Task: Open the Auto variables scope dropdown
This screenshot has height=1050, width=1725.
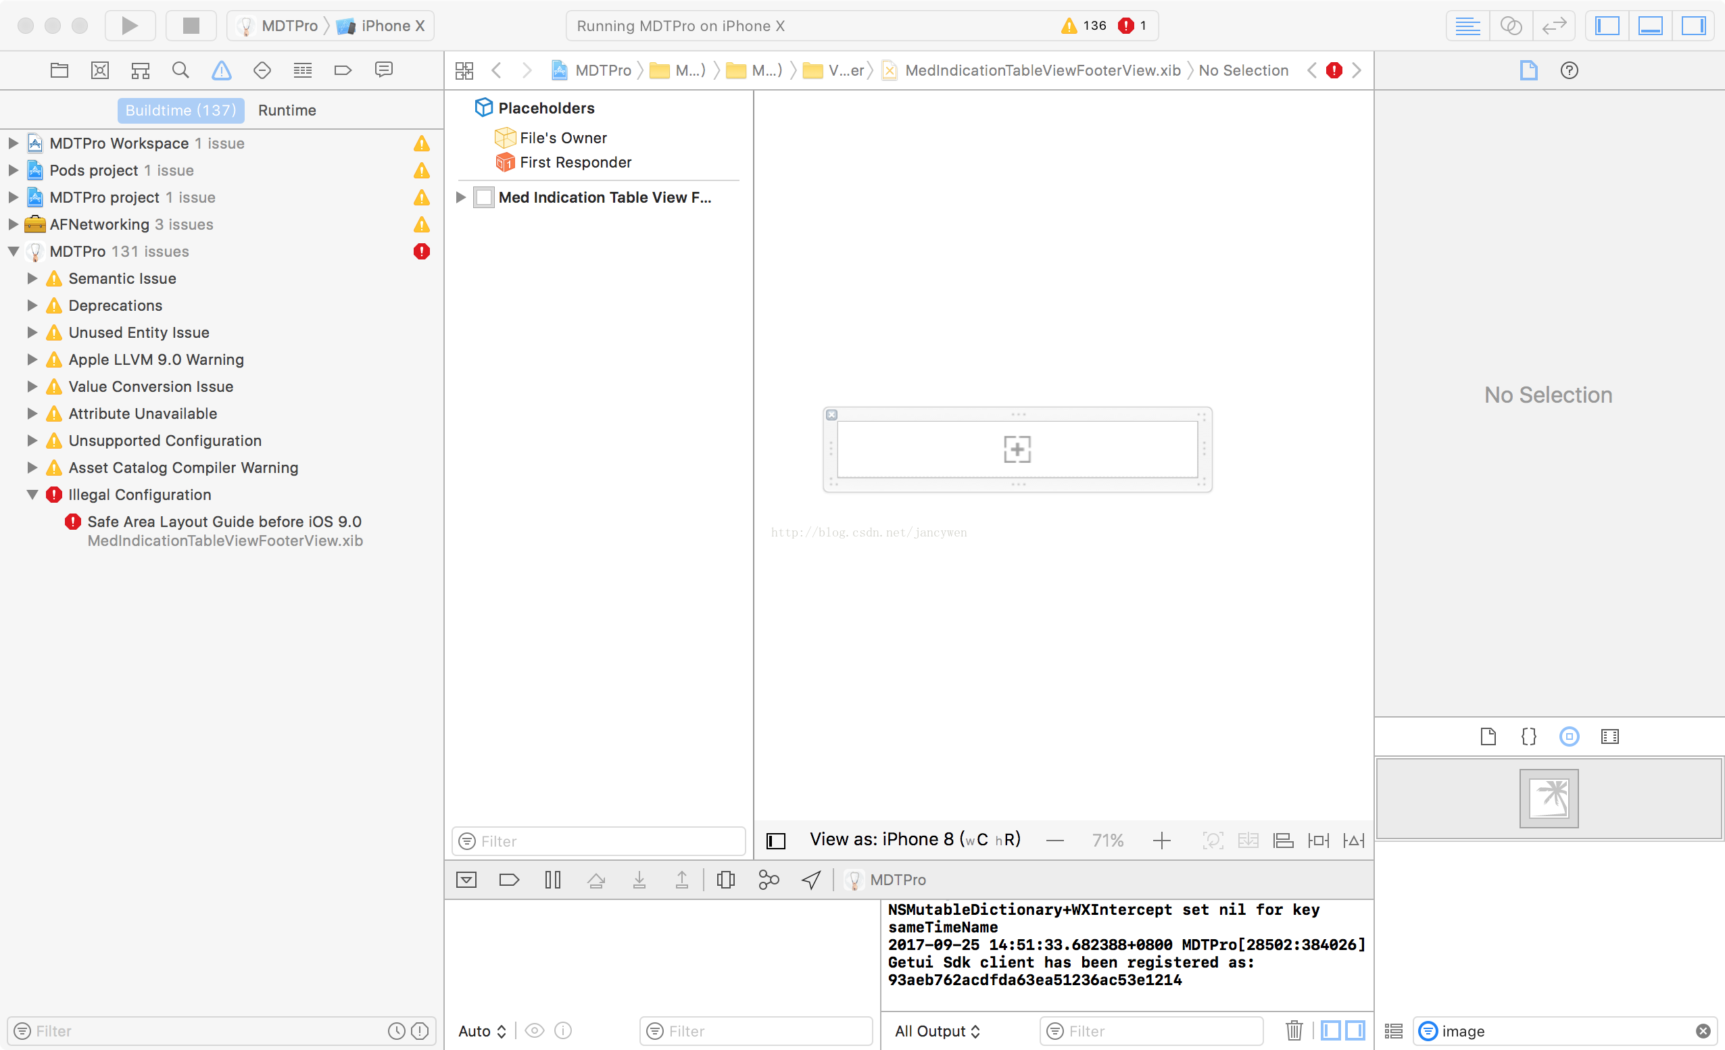Action: tap(482, 1031)
